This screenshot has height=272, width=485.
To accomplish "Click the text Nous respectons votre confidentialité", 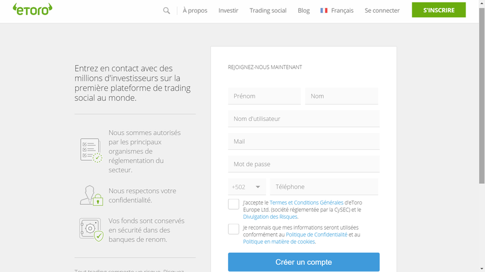I will click(142, 195).
